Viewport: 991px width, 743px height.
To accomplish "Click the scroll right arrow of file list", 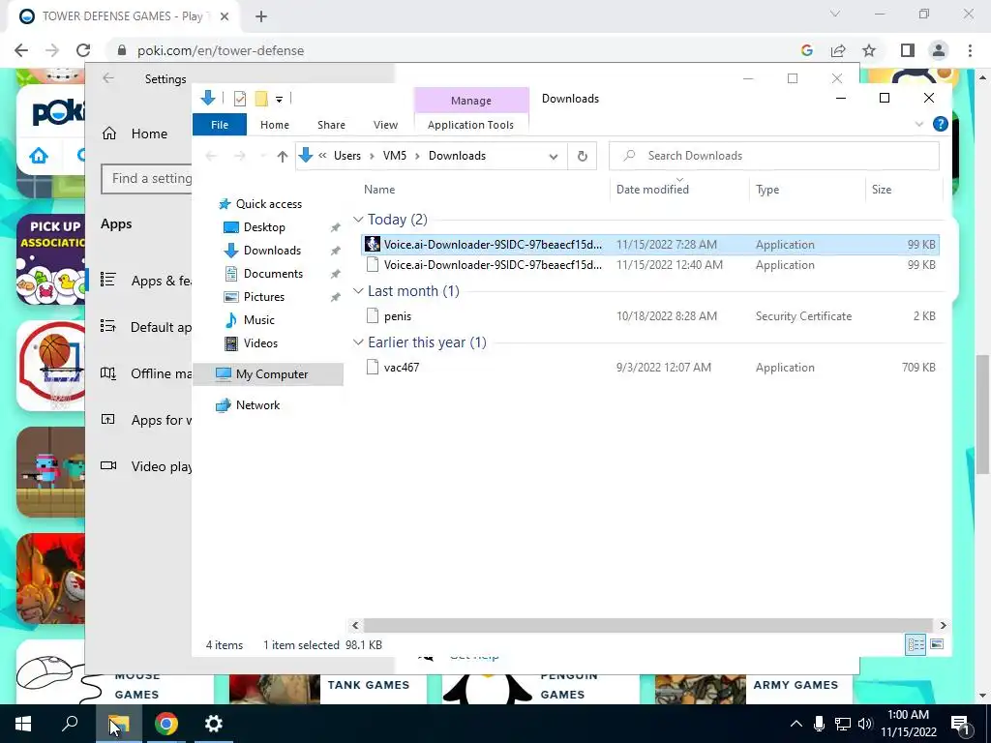I will click(943, 625).
